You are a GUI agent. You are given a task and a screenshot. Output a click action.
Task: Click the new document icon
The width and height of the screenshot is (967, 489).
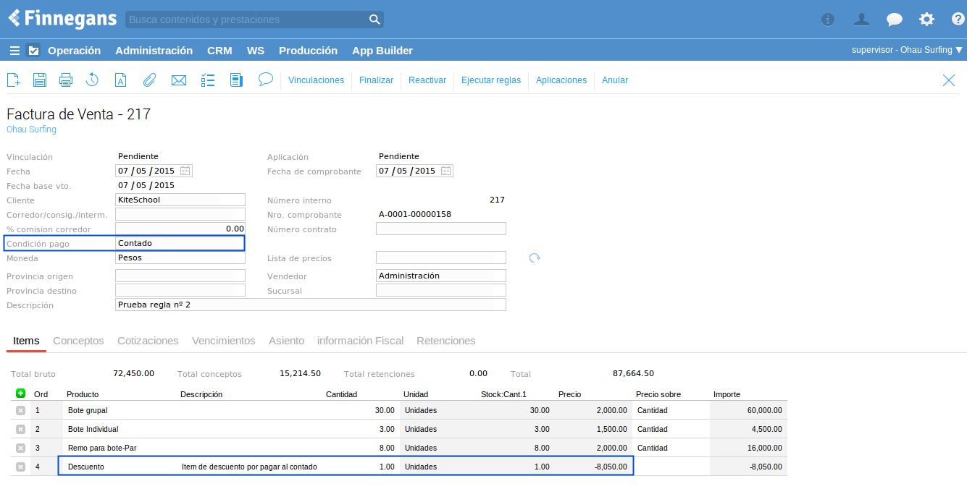coord(13,80)
